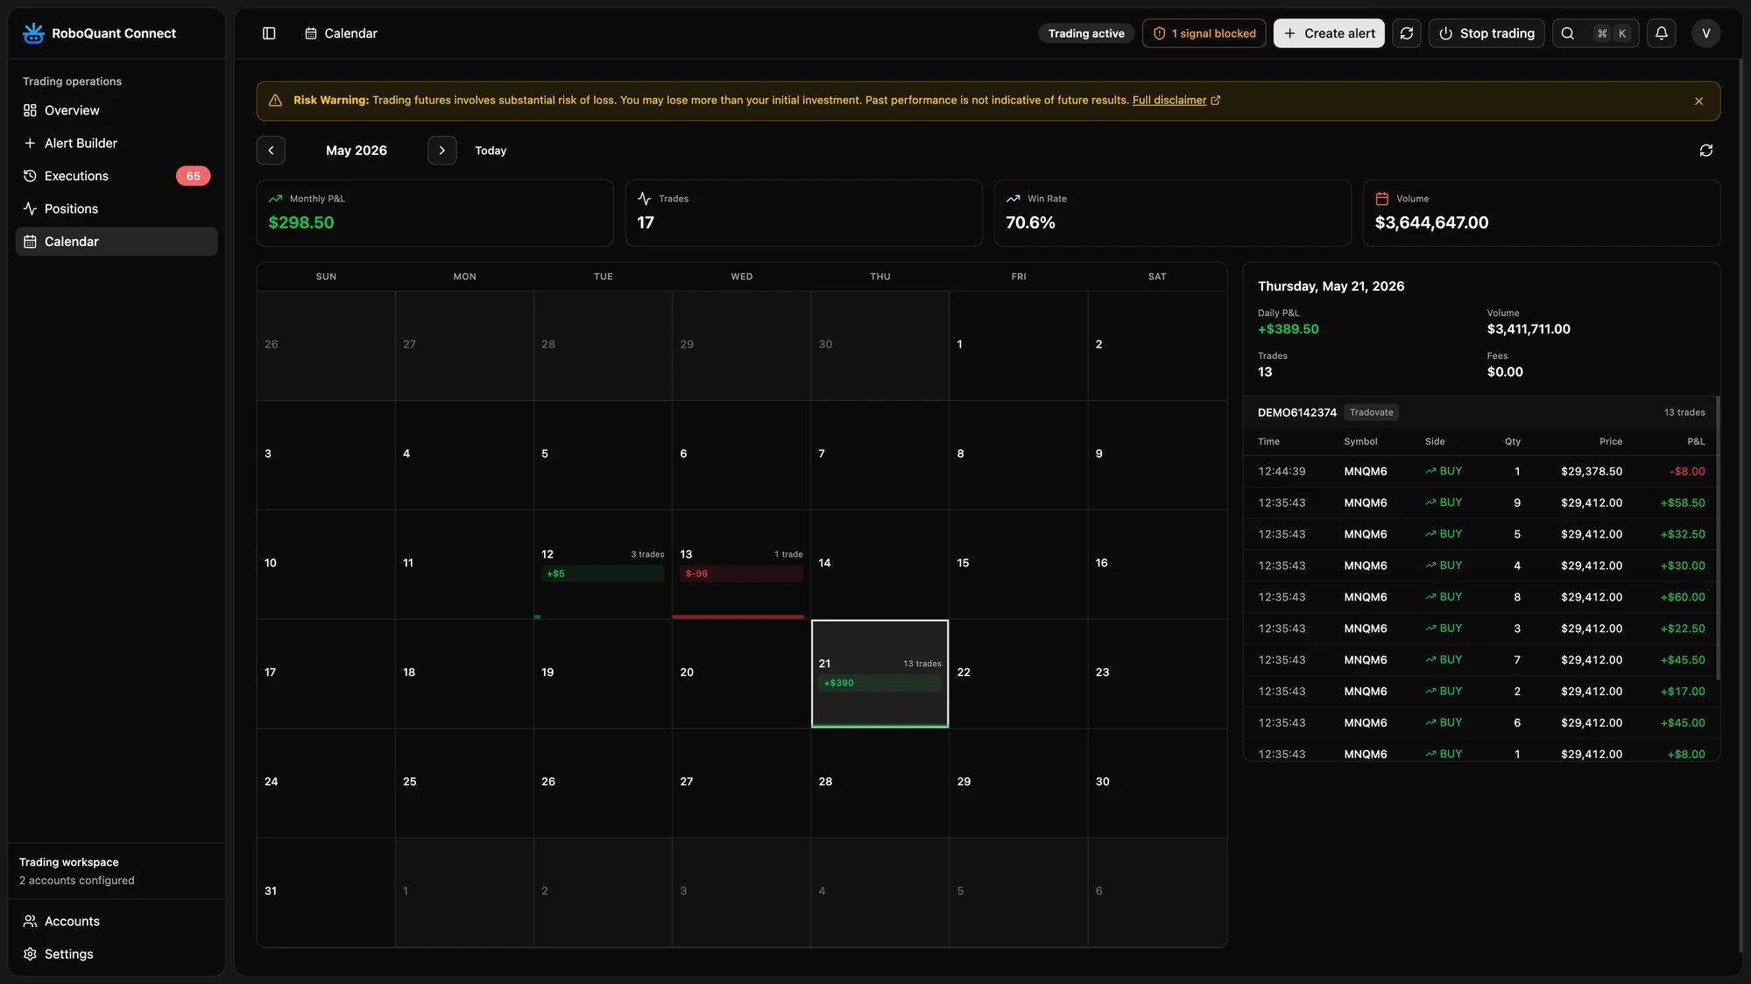The height and width of the screenshot is (984, 1751).
Task: Open Overview in sidebar
Action: [x=116, y=110]
